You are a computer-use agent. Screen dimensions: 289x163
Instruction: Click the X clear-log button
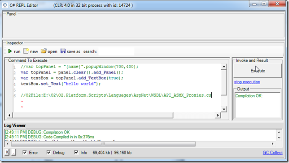pos(7,152)
